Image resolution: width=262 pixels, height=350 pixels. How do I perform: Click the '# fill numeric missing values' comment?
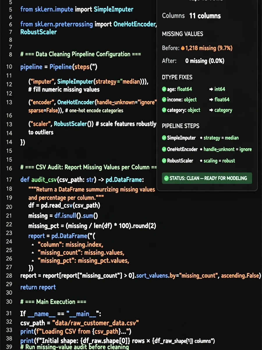[64, 90]
